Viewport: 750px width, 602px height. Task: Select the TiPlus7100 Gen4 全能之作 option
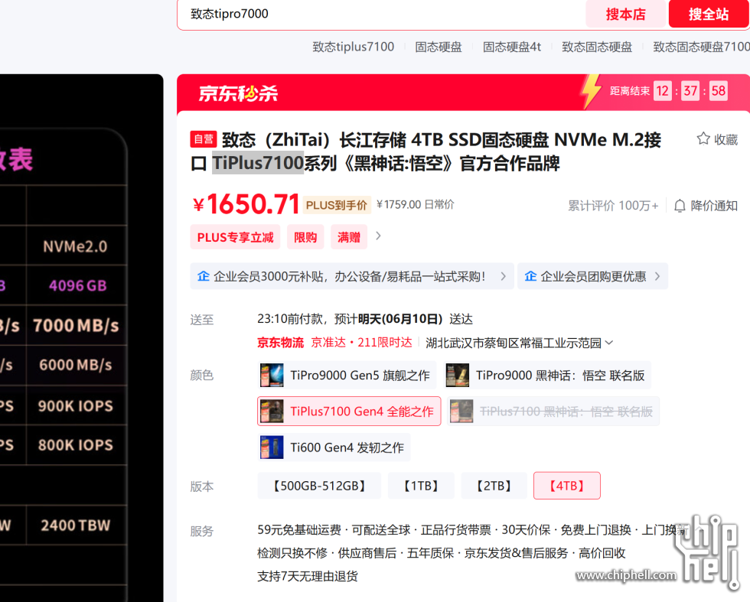pyautogui.click(x=349, y=412)
